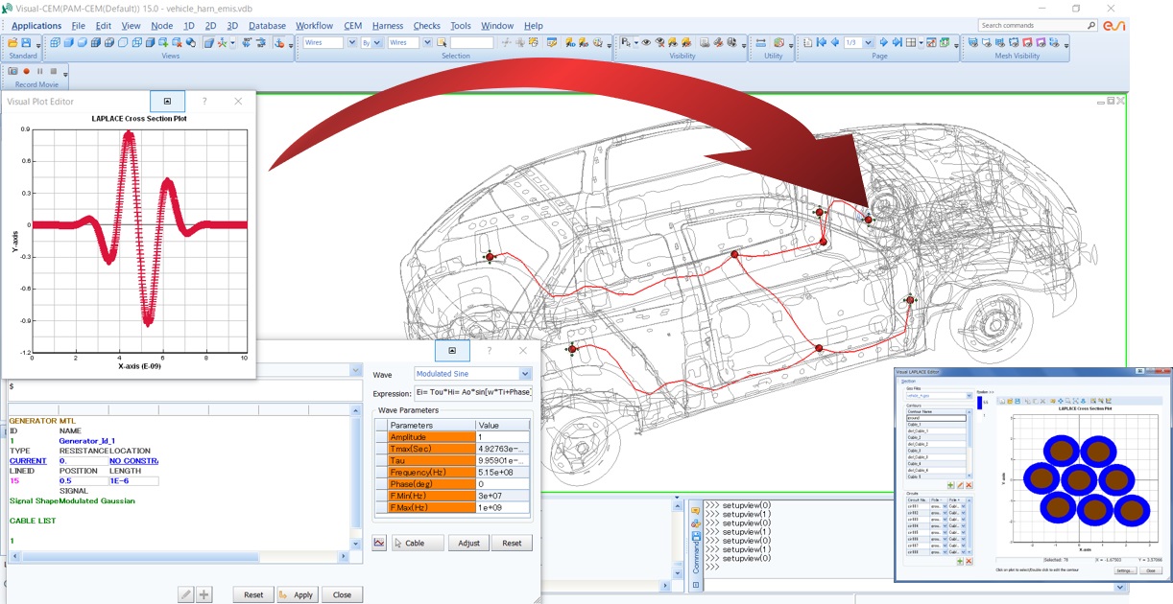Screen dimensions: 1173x604
Task: Open the File menu
Action: click(78, 26)
